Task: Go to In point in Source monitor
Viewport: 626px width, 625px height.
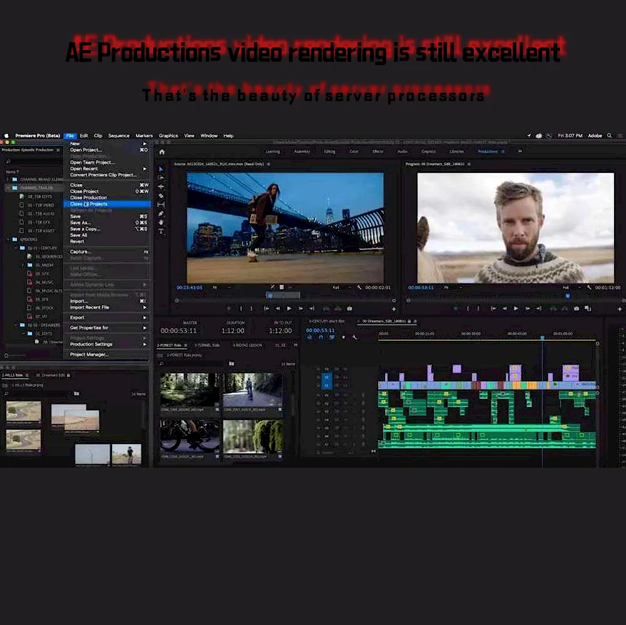Action: 266,309
